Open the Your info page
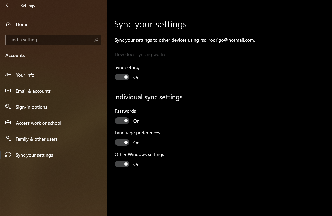Viewport: 332px width, 216px height. tap(53, 75)
